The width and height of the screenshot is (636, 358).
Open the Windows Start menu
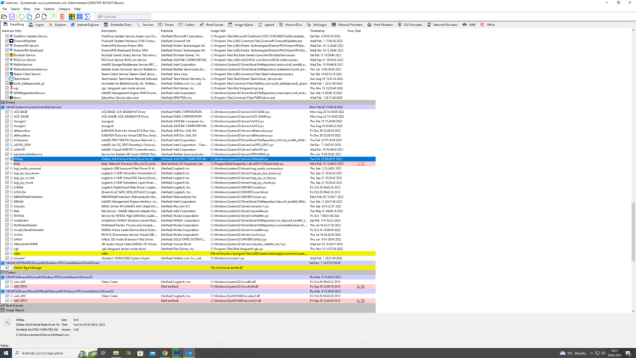click(6, 353)
